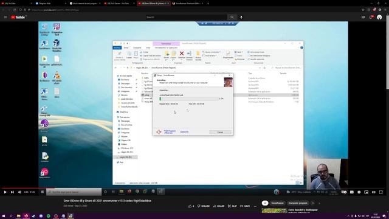Click the Windows taskbar clock
The image size is (389, 219).
[376, 216]
